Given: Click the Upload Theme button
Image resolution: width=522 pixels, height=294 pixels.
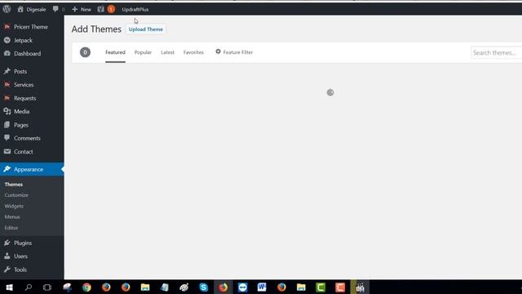Looking at the screenshot, I should coord(146,29).
